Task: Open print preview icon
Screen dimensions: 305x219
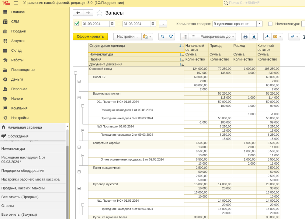Action: tap(253, 37)
